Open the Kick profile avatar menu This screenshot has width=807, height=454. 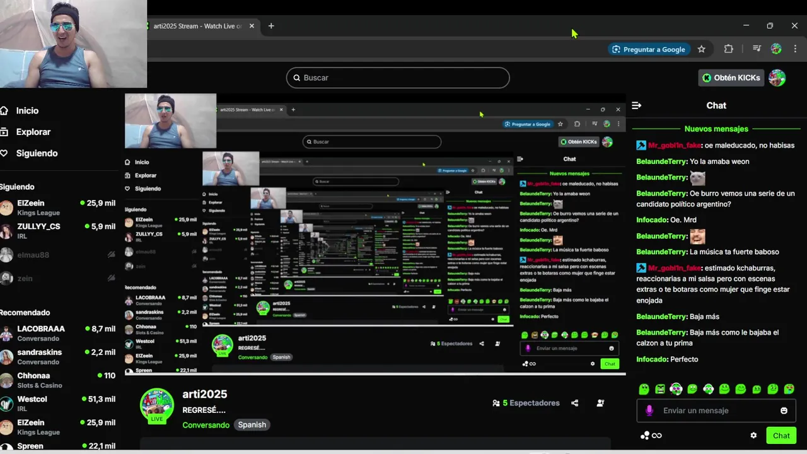click(777, 78)
